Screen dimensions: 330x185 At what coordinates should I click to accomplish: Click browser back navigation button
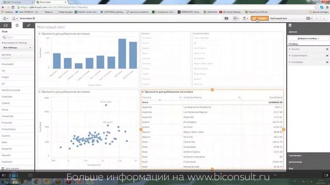point(3,7)
